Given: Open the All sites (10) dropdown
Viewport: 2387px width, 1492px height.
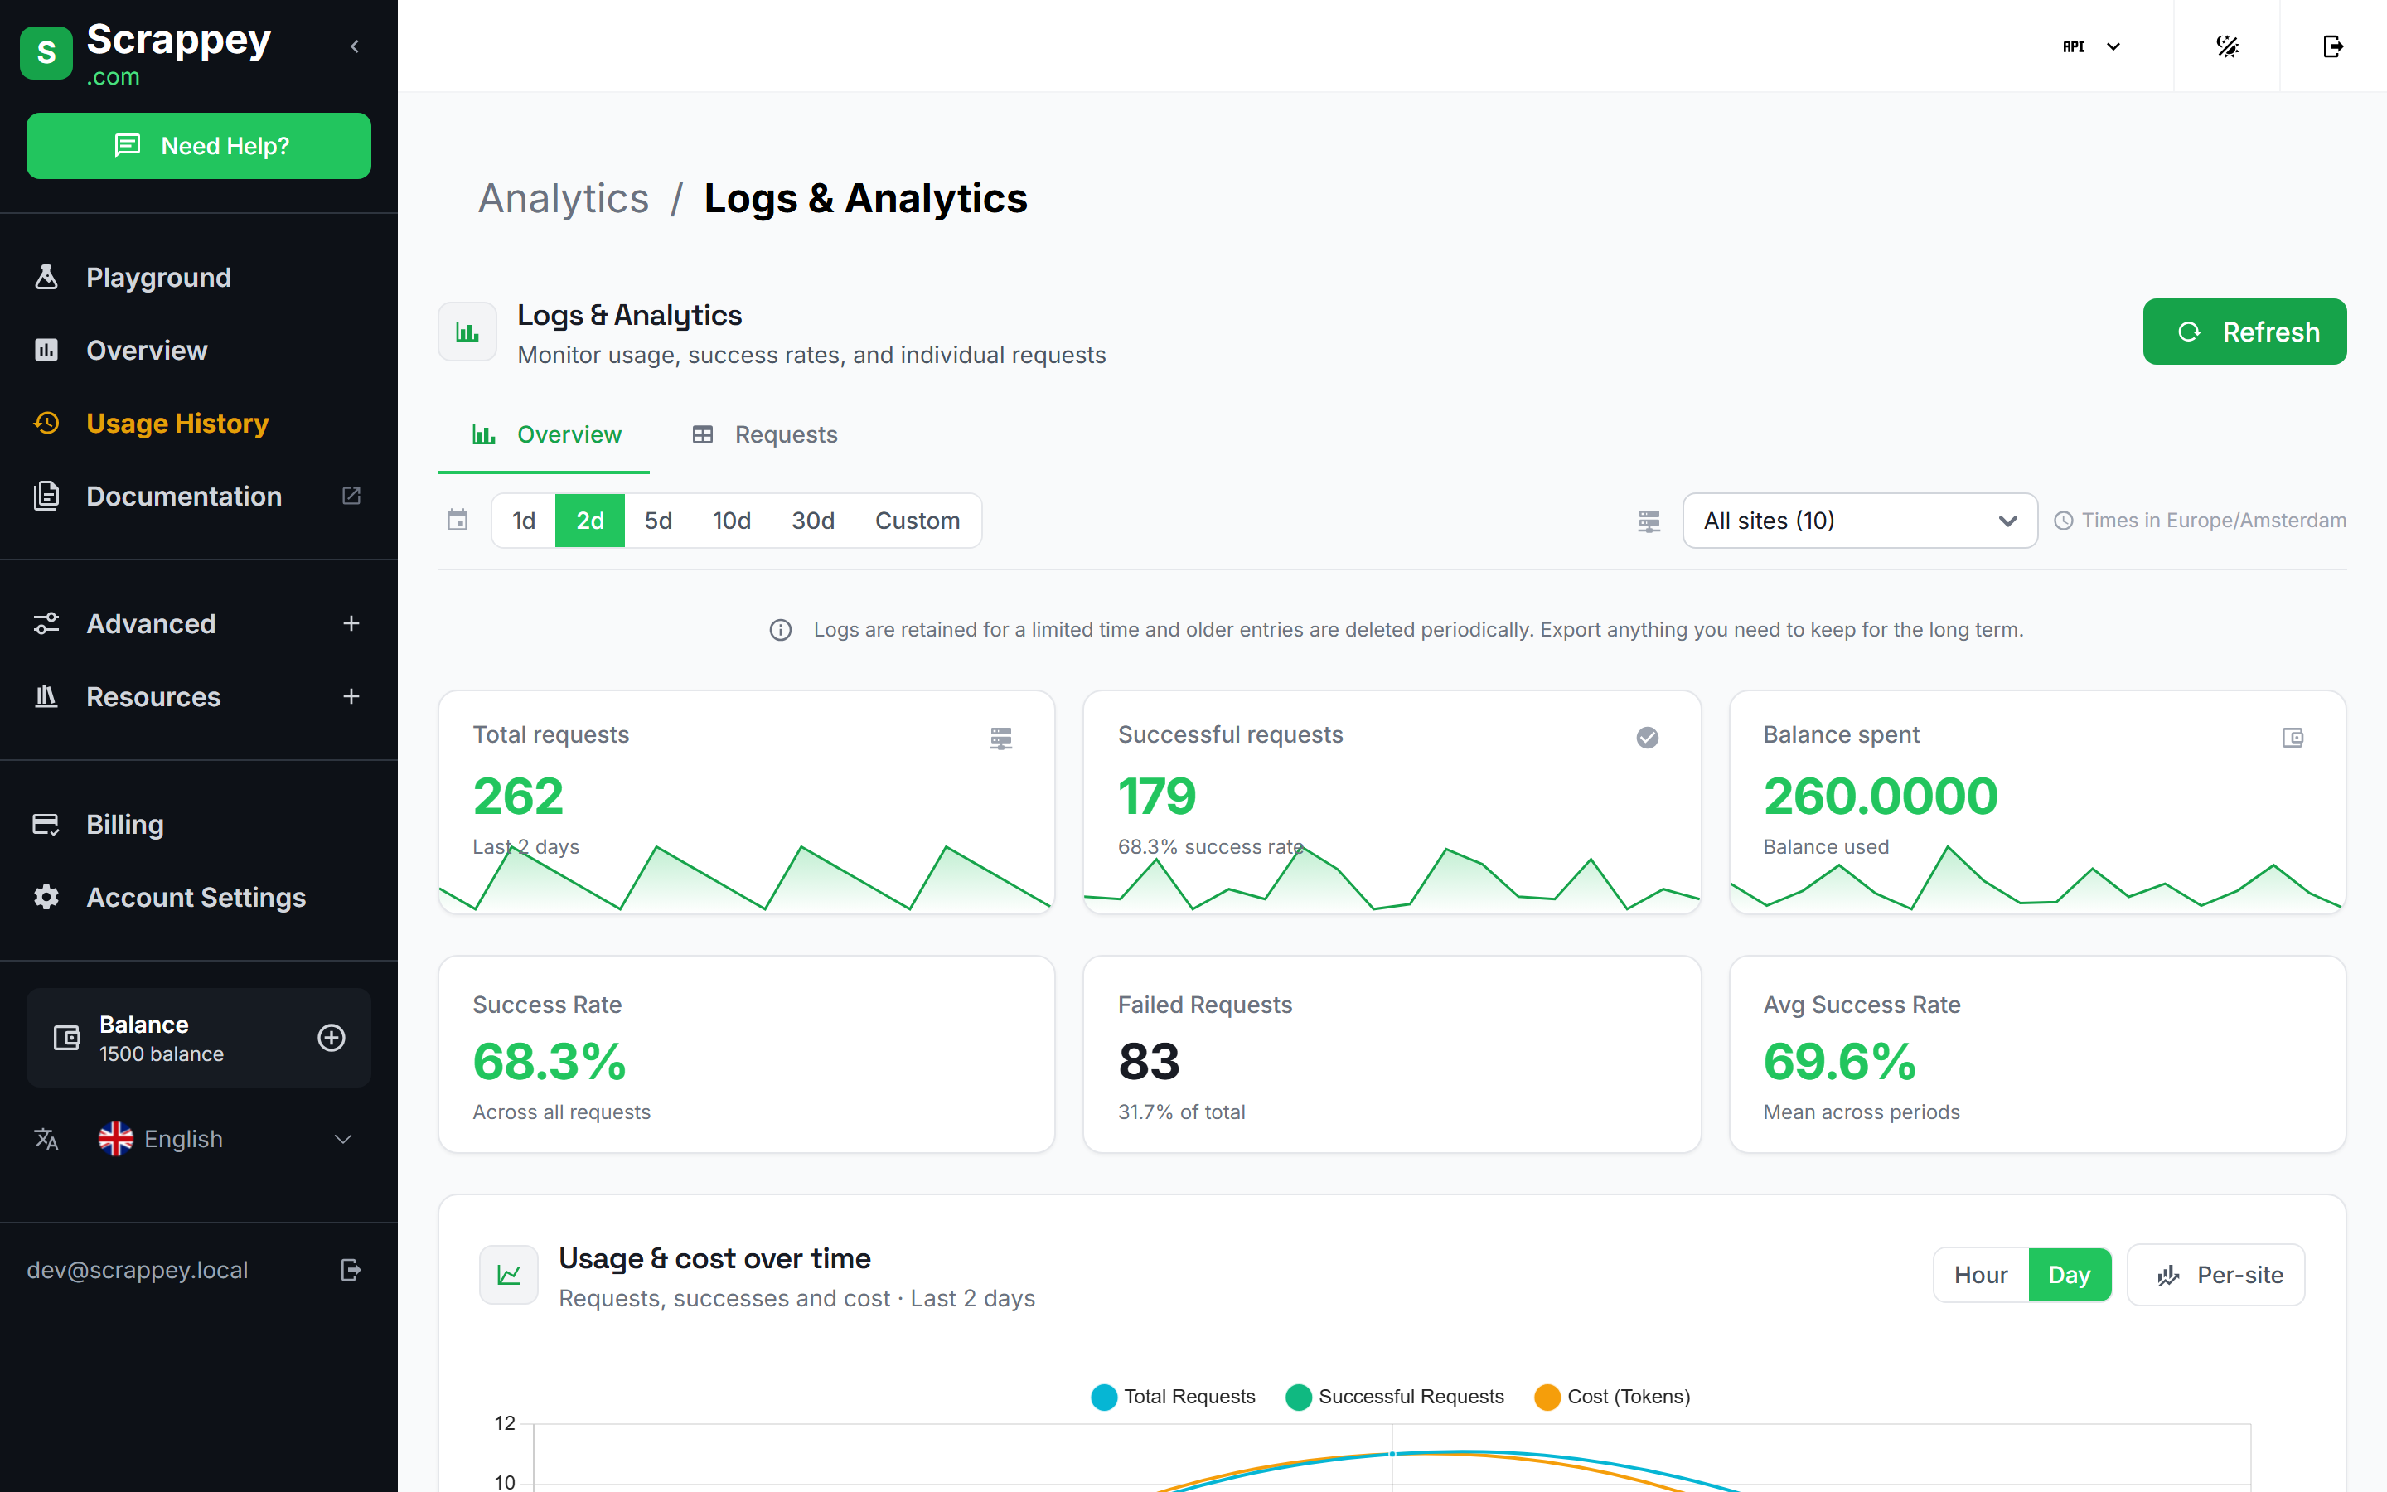Looking at the screenshot, I should coord(1859,520).
